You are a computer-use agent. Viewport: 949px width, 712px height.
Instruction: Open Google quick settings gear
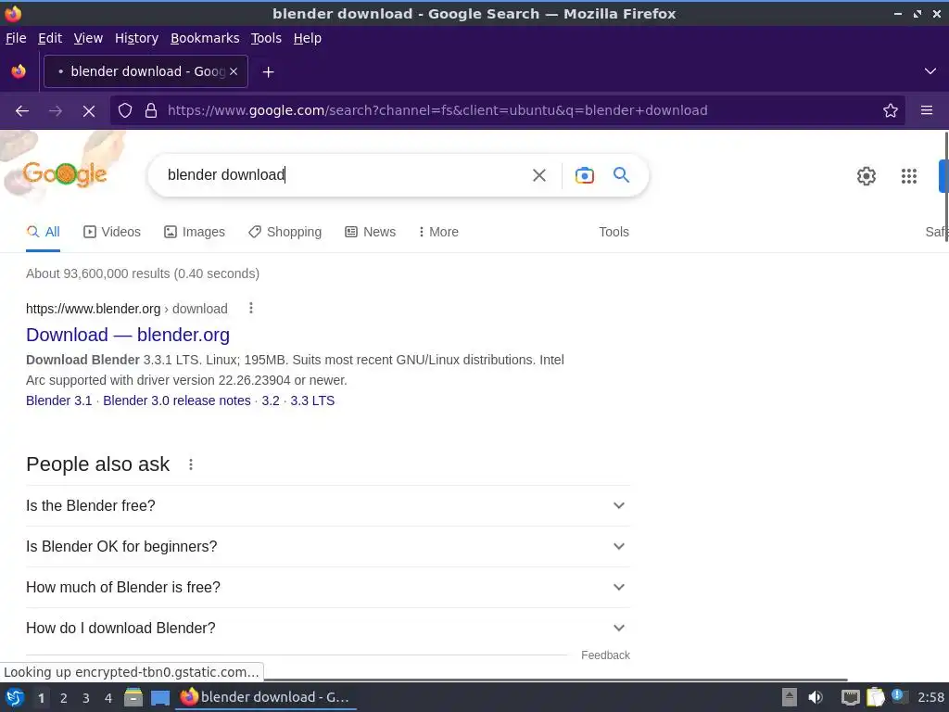click(867, 175)
